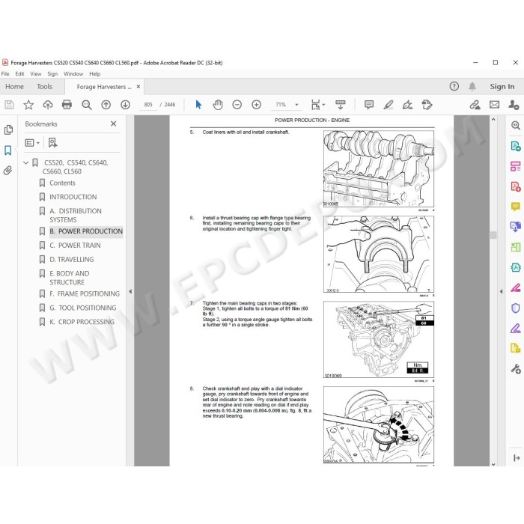Image resolution: width=524 pixels, height=524 pixels.
Task: Open the find text magnifier tool
Action: (87, 105)
